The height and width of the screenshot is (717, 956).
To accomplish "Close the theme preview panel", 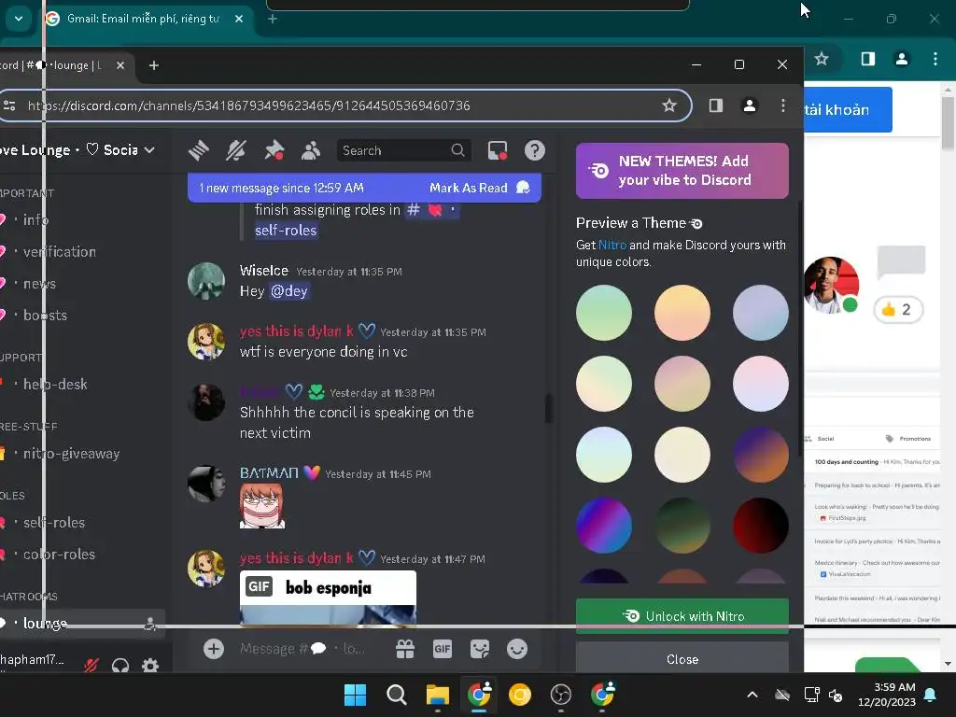I will coord(682,658).
